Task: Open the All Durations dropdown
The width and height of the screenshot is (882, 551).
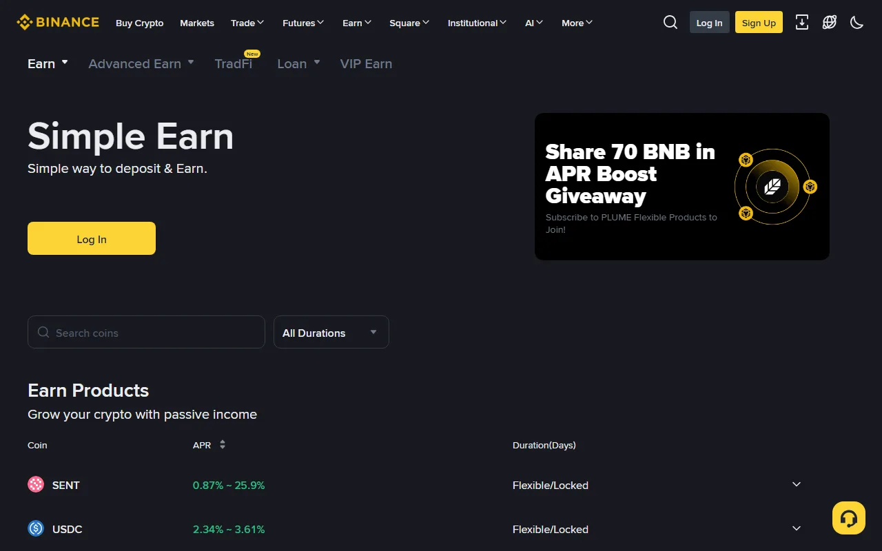Action: pos(331,332)
